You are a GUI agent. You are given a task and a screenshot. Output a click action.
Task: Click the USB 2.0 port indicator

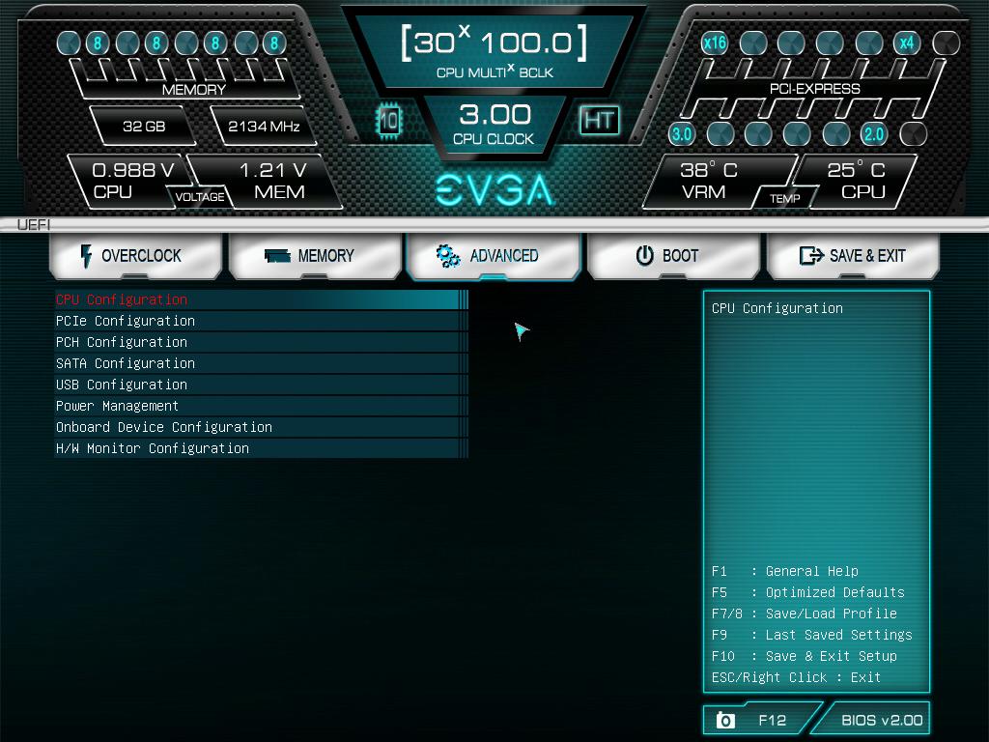pyautogui.click(x=873, y=133)
